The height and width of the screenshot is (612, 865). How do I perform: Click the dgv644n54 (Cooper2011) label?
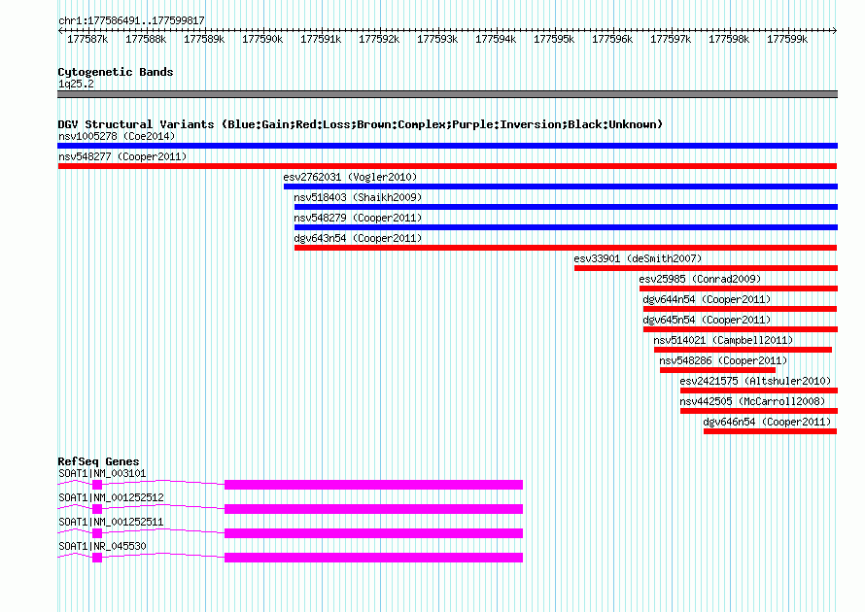tap(707, 299)
